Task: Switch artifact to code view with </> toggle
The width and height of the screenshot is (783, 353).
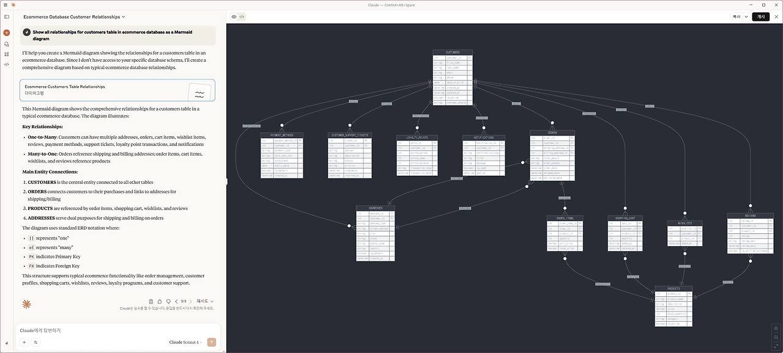Action: point(241,16)
